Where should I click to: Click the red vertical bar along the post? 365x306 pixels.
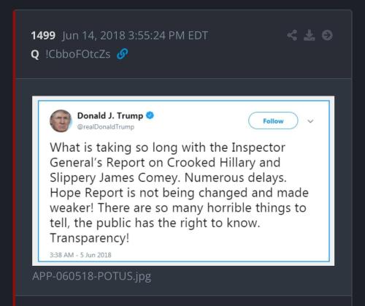[x=15, y=158]
